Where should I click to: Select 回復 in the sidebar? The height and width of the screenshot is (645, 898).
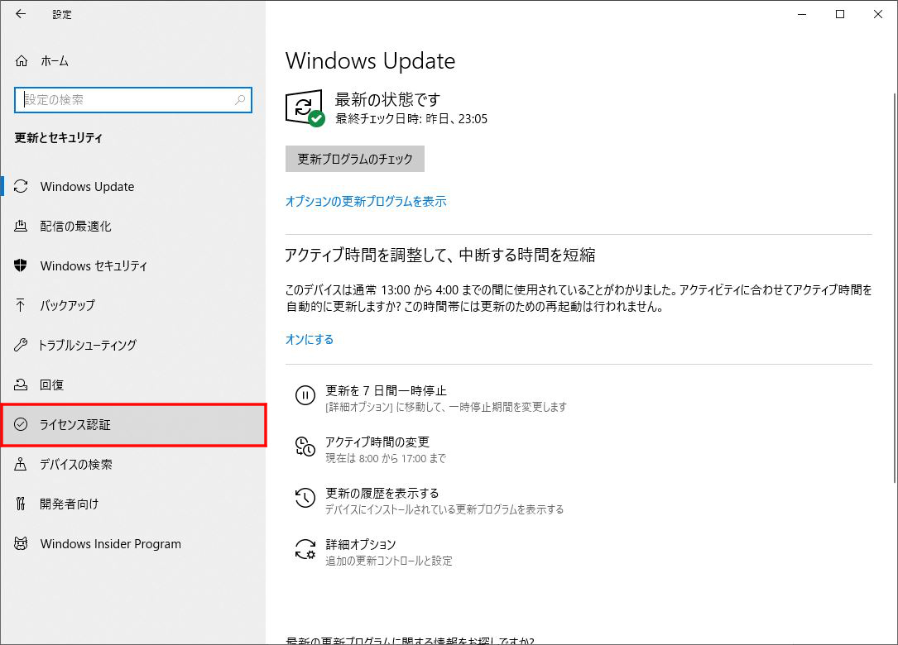pyautogui.click(x=133, y=385)
